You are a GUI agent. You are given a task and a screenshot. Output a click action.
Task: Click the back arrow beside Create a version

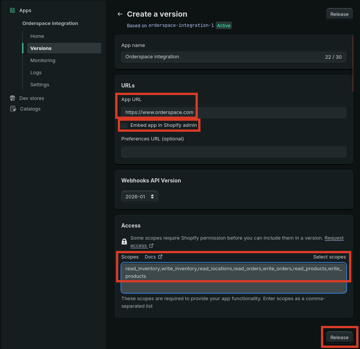click(120, 14)
